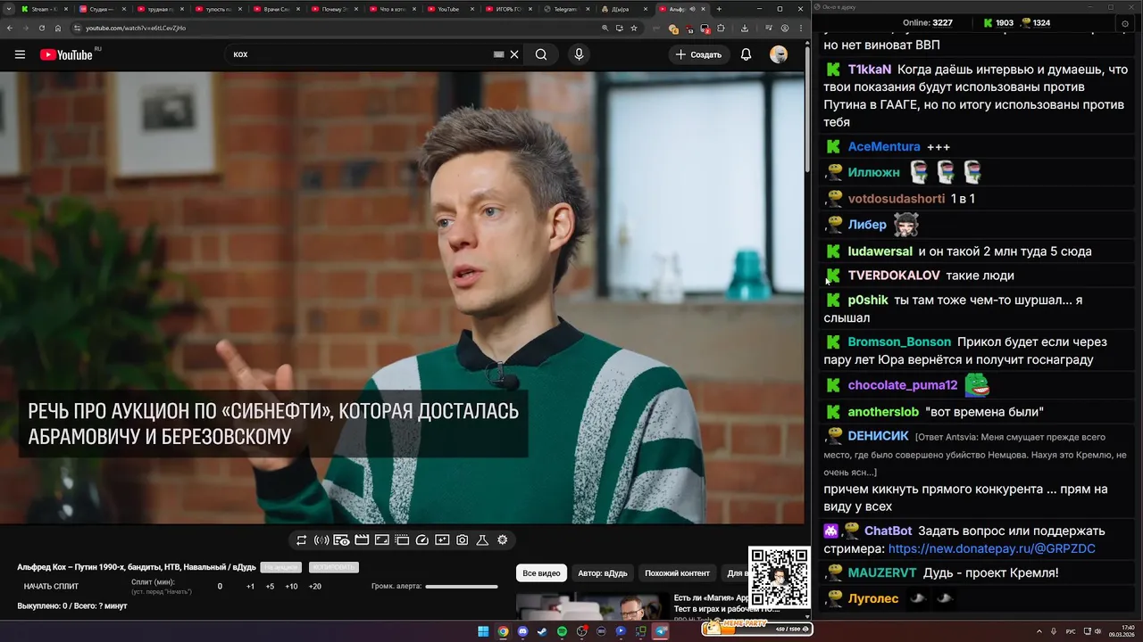Click the QR code overlay image
Viewport: 1143px width, 642px height.
click(x=779, y=577)
